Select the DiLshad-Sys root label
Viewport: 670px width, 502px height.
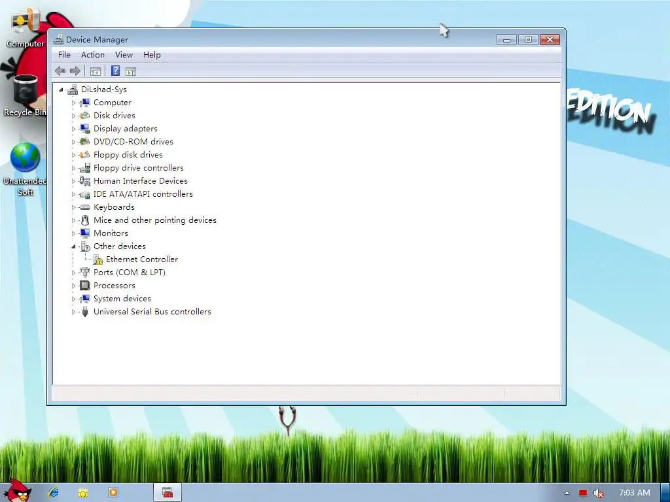104,89
